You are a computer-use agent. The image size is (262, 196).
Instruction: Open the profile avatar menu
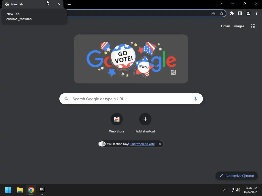click(x=248, y=13)
